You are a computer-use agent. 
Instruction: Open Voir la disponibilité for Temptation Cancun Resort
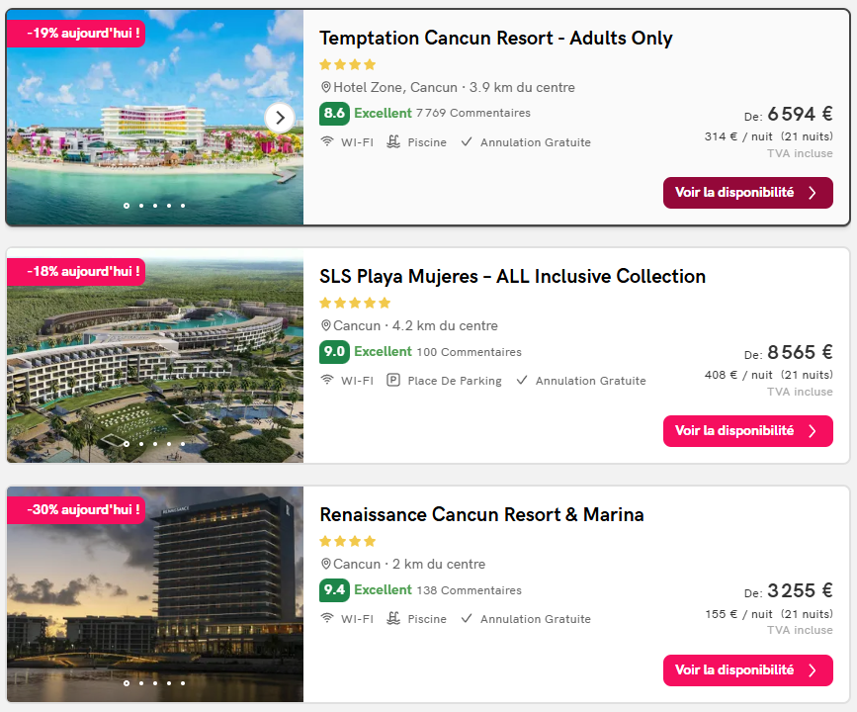point(747,193)
